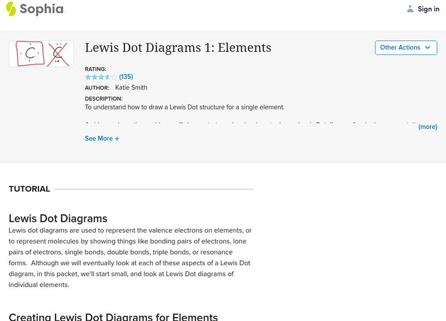Image resolution: width=446 pixels, height=321 pixels.
Task: Open the (135) ratings link
Action: pyautogui.click(x=125, y=76)
